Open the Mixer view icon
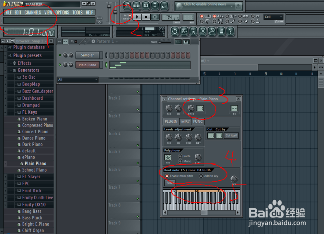 (164, 6)
